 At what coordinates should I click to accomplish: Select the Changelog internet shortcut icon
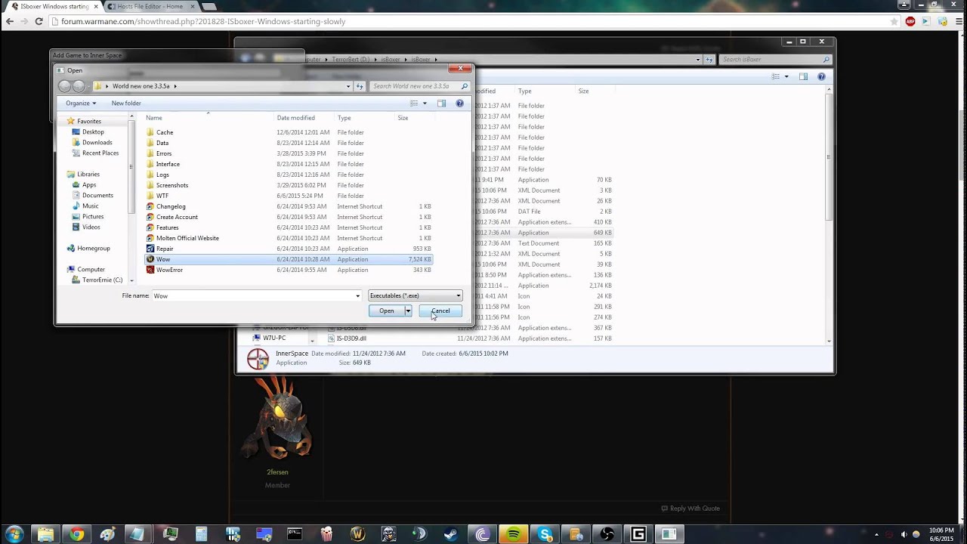click(x=150, y=206)
